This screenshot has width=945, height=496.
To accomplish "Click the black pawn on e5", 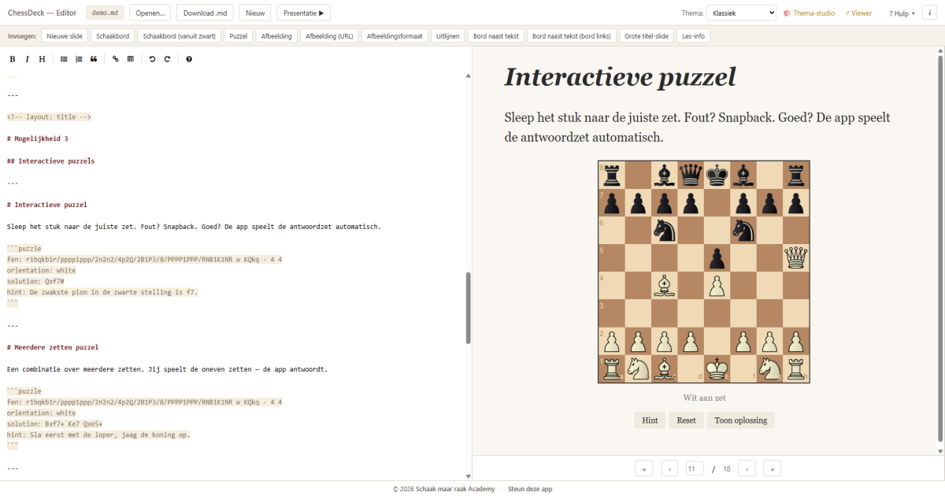I will point(717,257).
